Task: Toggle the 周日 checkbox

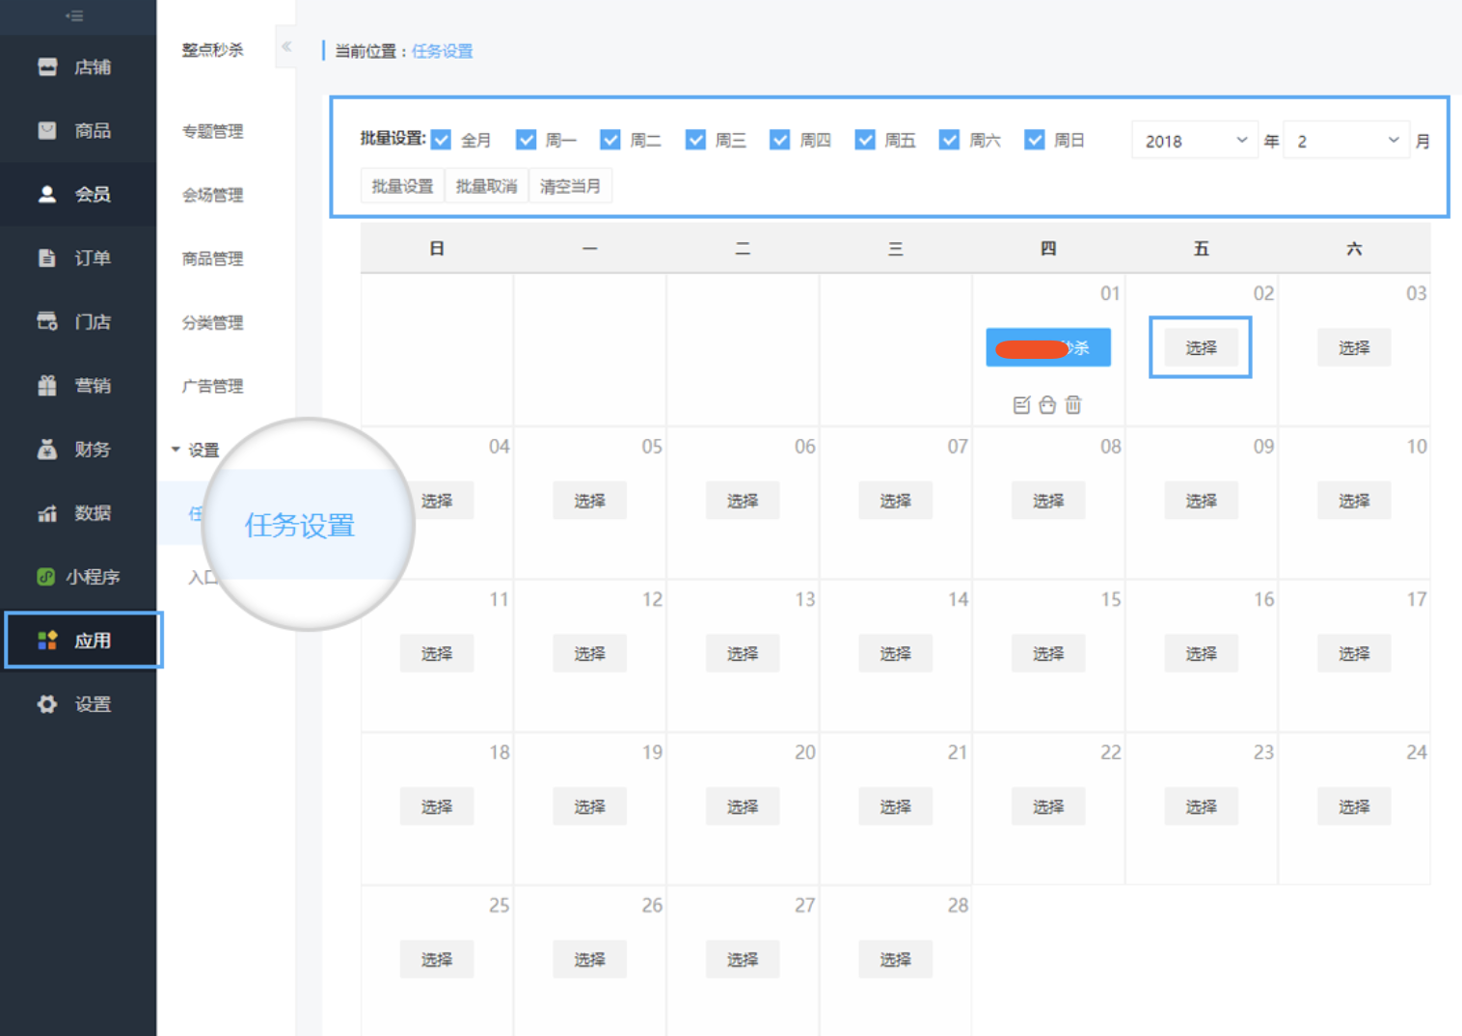Action: coord(1035,140)
